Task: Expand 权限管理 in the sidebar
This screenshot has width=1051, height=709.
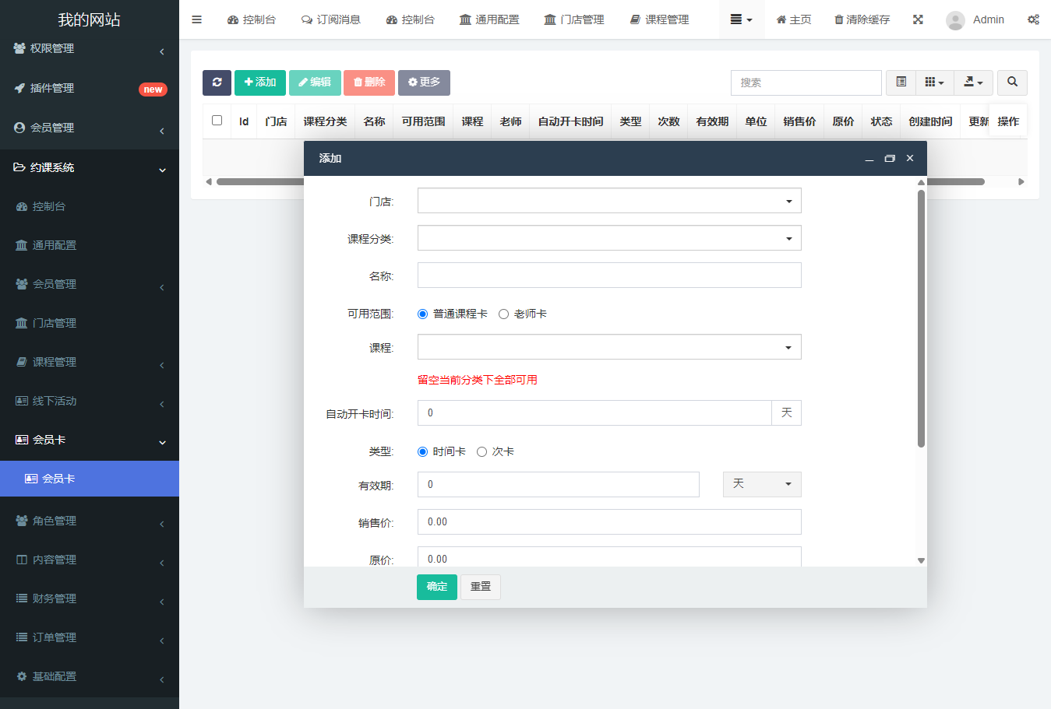Action: tap(90, 49)
